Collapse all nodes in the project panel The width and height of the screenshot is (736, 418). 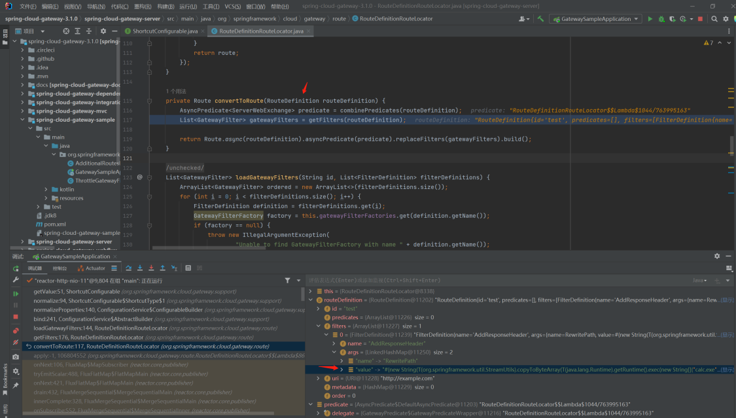89,31
